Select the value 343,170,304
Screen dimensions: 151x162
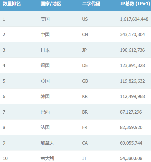[132, 35]
